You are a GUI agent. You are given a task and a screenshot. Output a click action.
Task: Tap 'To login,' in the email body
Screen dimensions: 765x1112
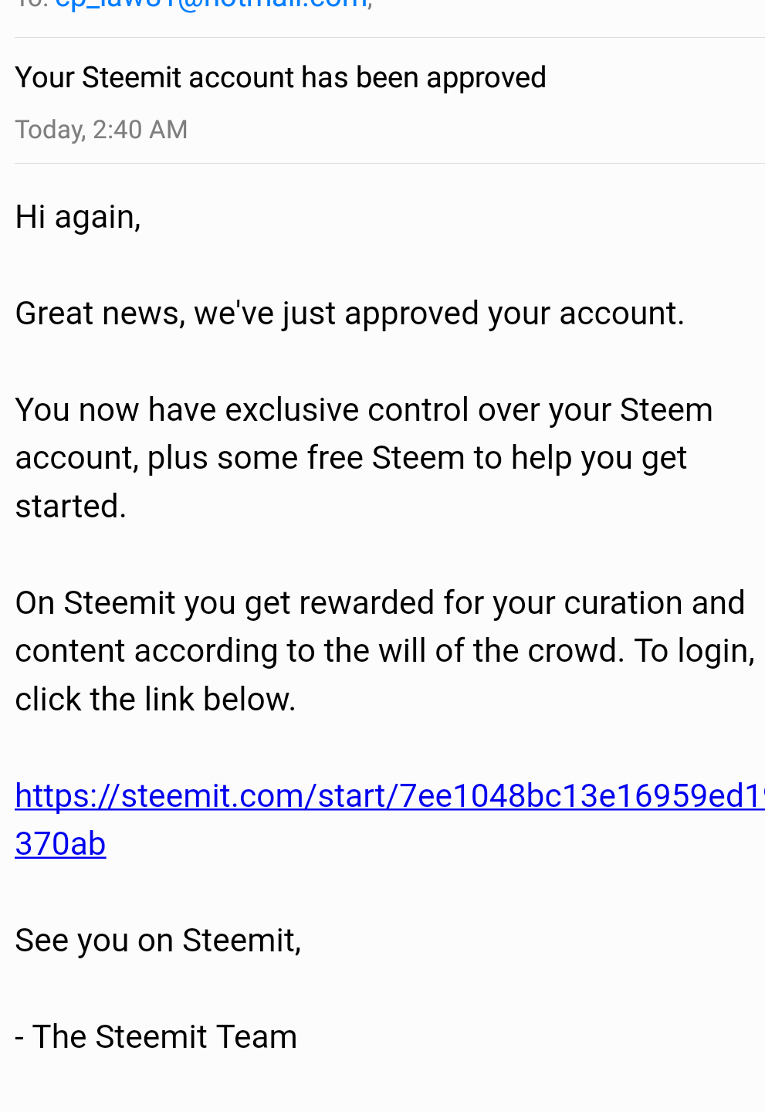click(694, 652)
